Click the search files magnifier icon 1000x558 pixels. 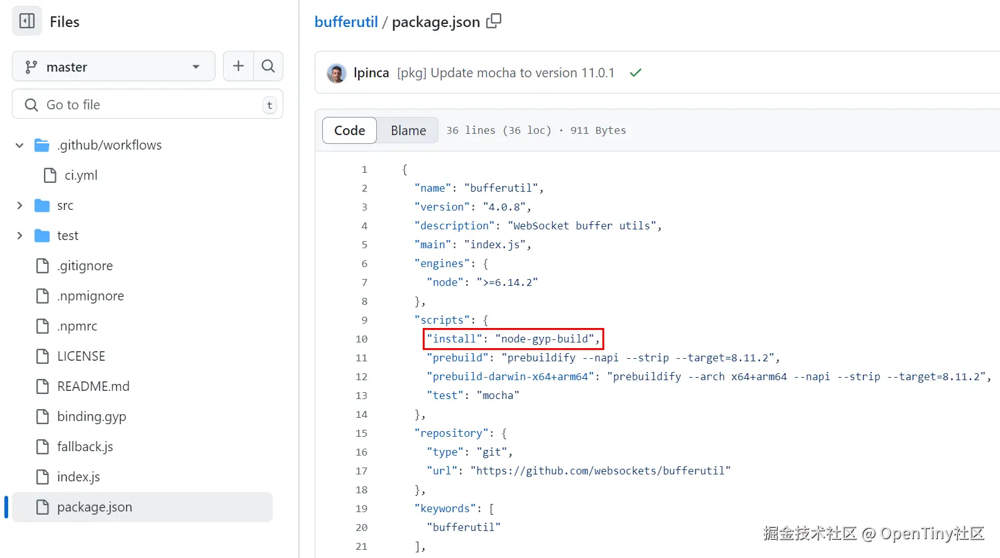coord(268,66)
